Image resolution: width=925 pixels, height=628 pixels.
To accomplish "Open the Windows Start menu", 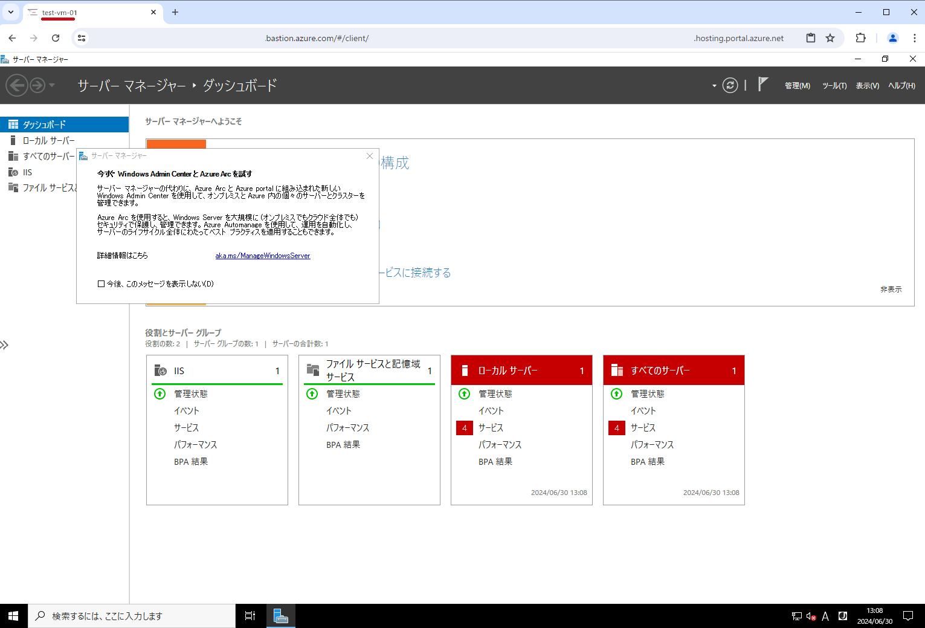I will (13, 616).
